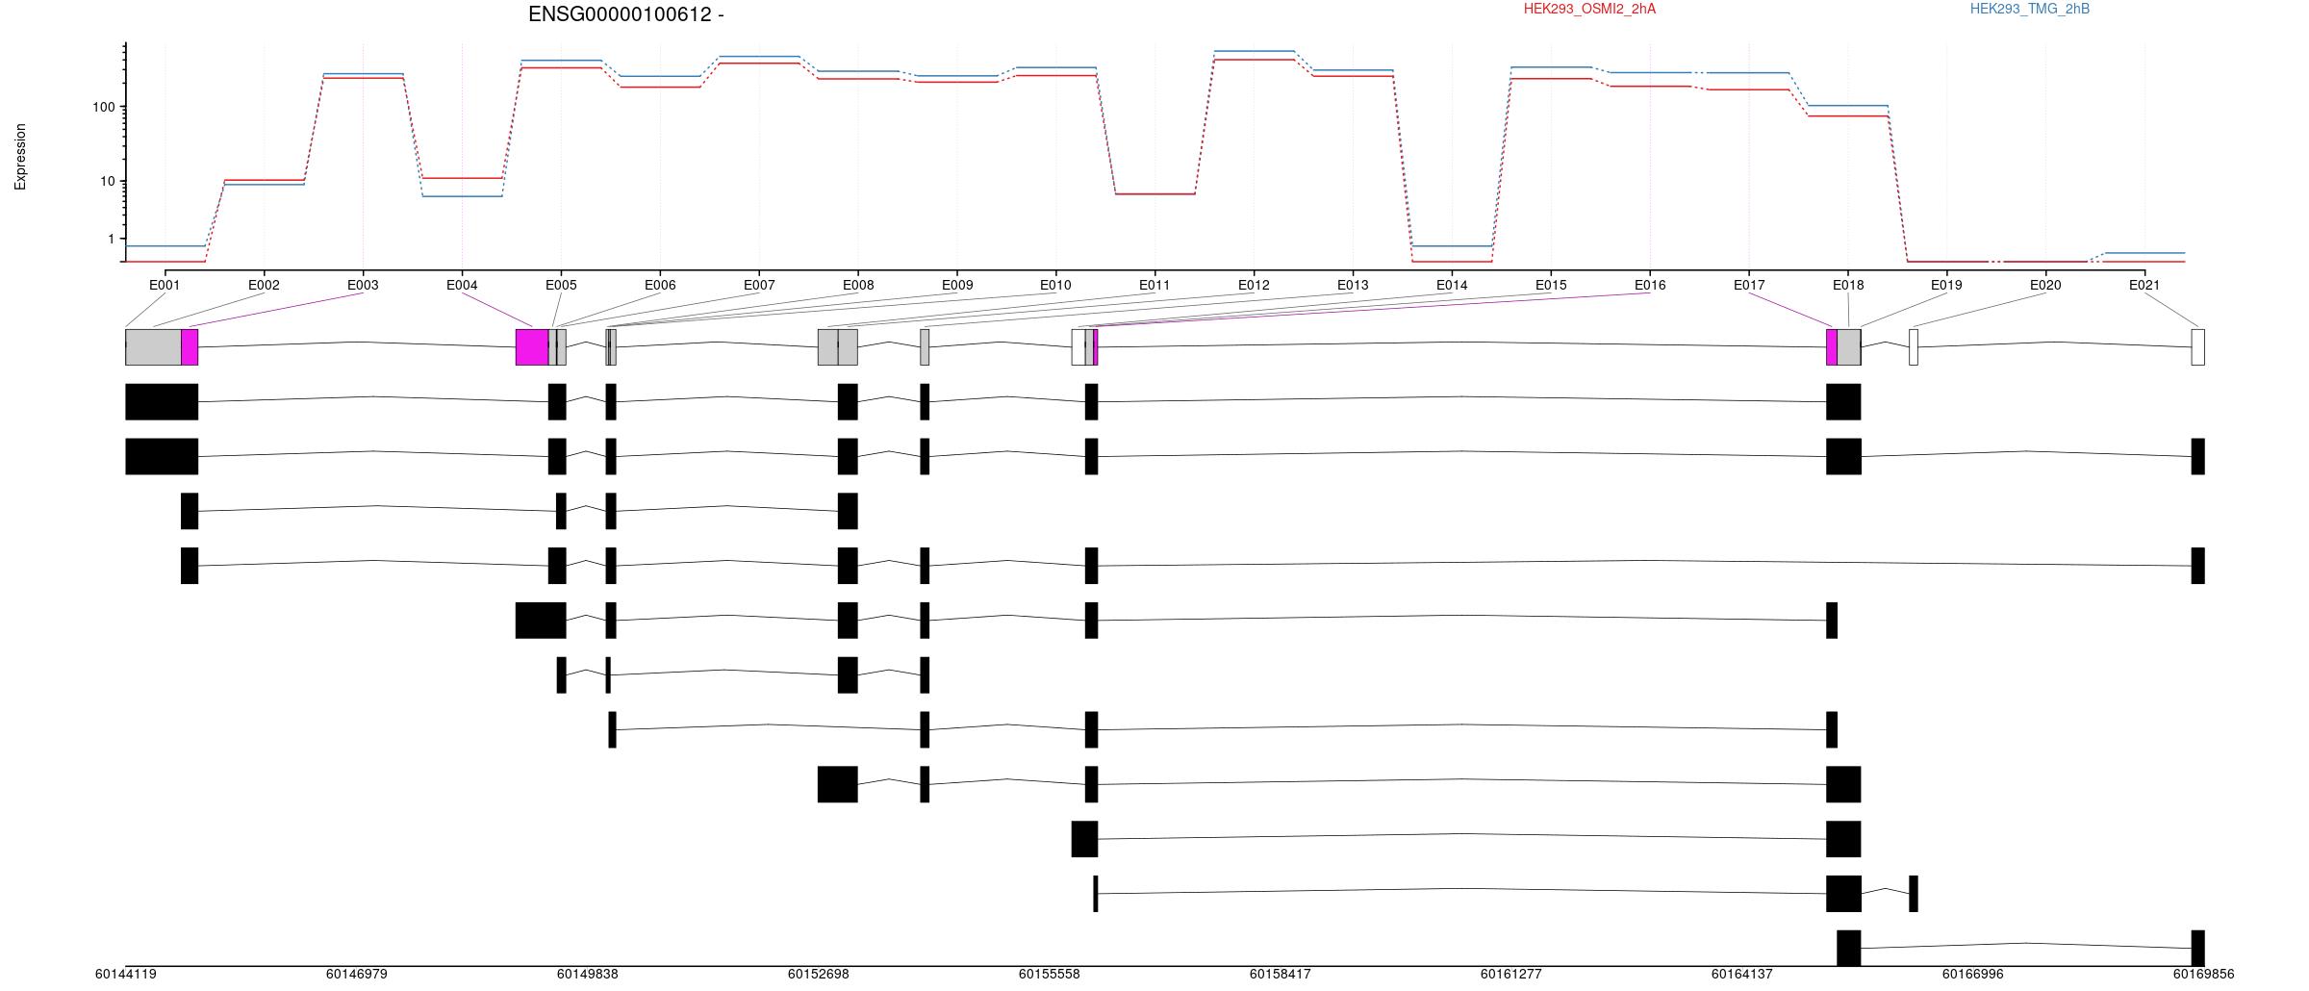Click genomic coordinate 60169856
The image size is (2309, 991).
click(x=2204, y=975)
